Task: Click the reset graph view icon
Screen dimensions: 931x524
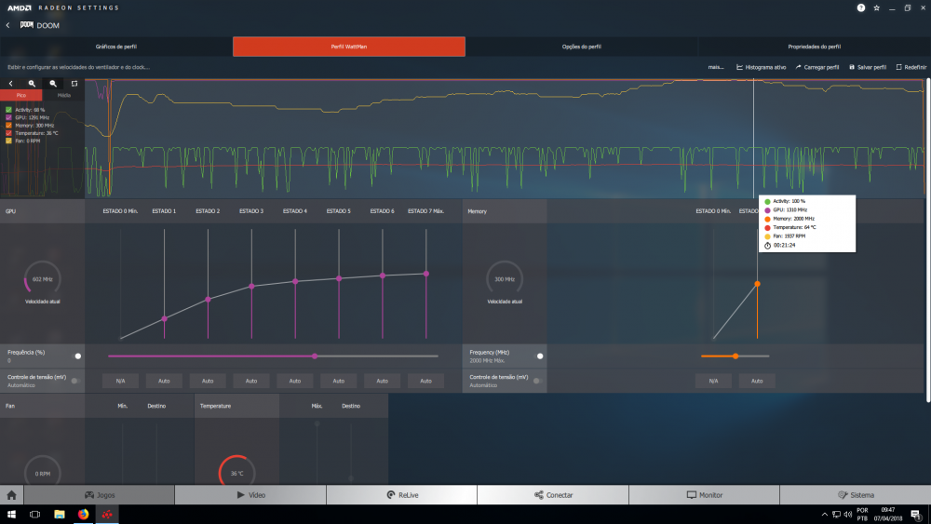Action: (74, 83)
